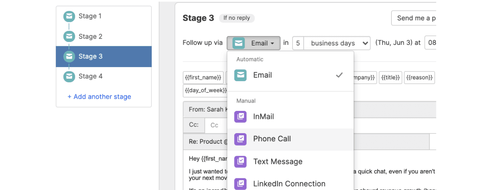Pick the Text Message follow-up option
The image size is (488, 190).
click(x=278, y=162)
